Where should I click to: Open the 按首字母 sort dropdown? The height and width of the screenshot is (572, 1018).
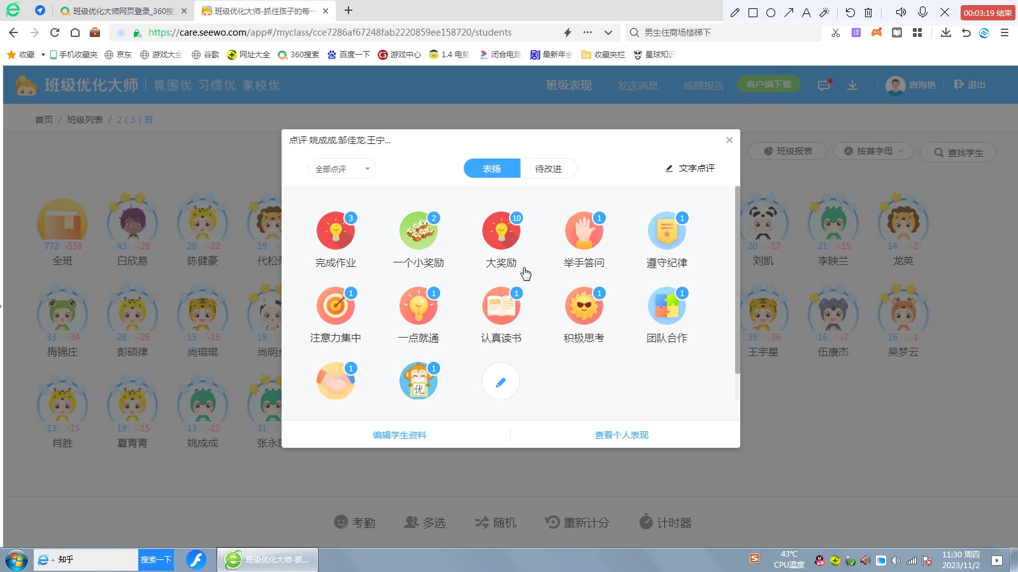[x=873, y=151]
